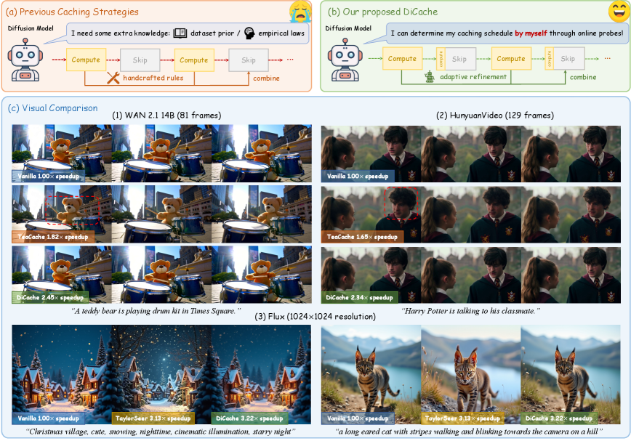Click the 'combine' label in panel (a)
The image size is (631, 441).
pos(266,78)
